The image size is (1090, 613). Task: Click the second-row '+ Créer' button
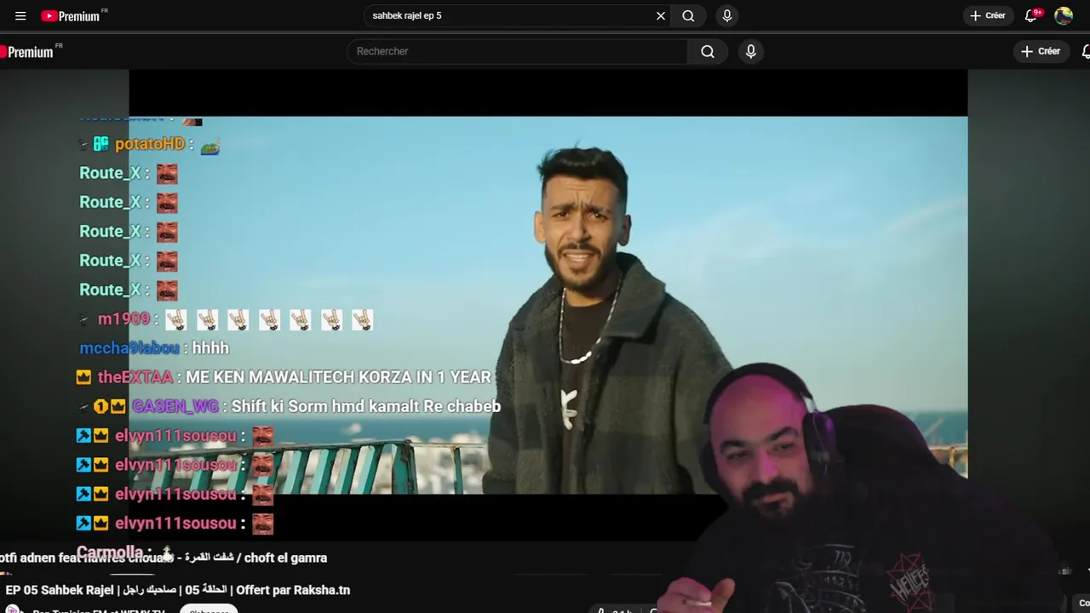pos(1041,51)
